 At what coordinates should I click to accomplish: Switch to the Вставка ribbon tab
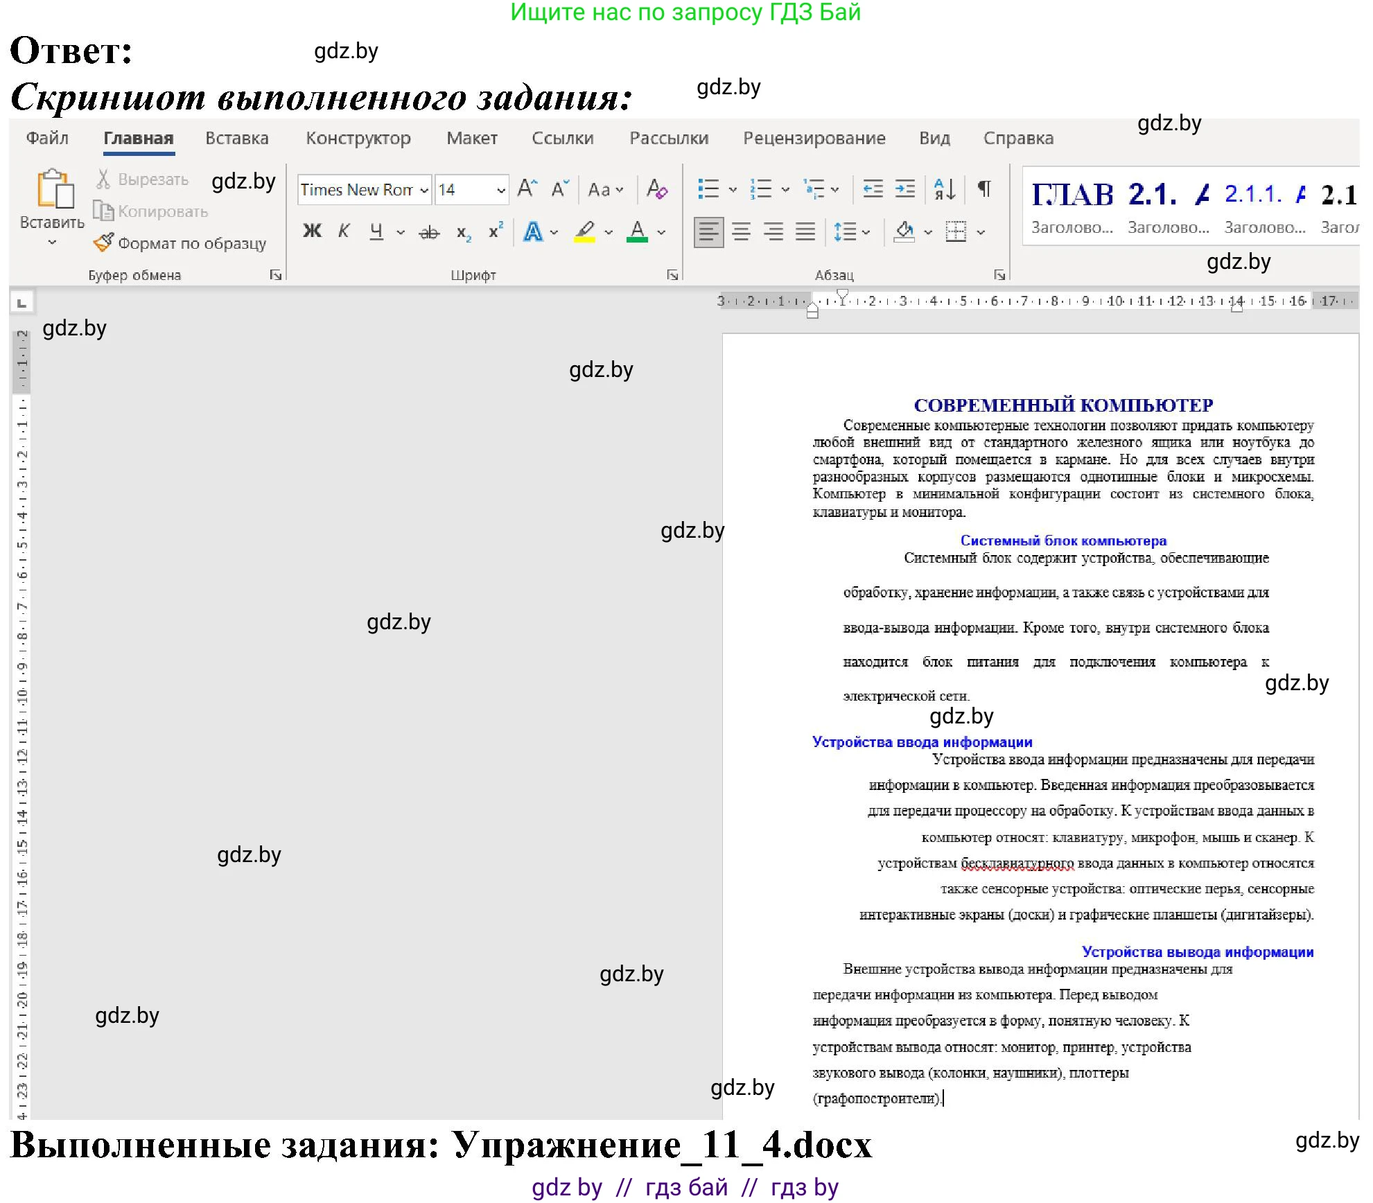pyautogui.click(x=236, y=138)
